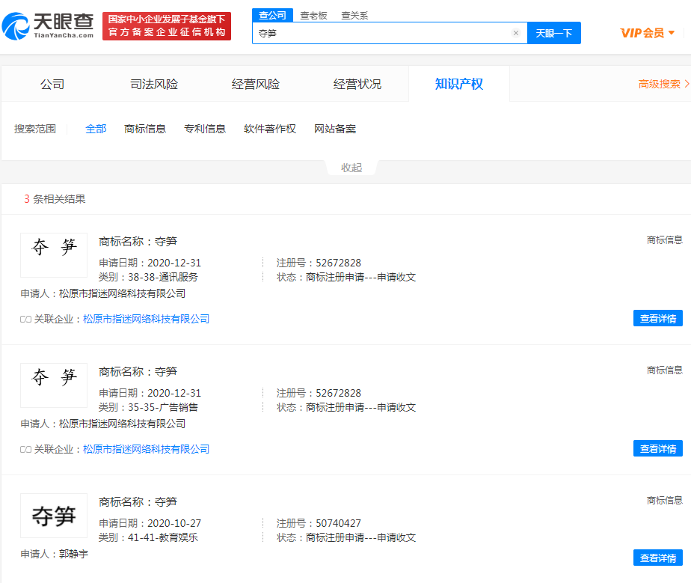Open the 司法风险 tab

pos(154,84)
